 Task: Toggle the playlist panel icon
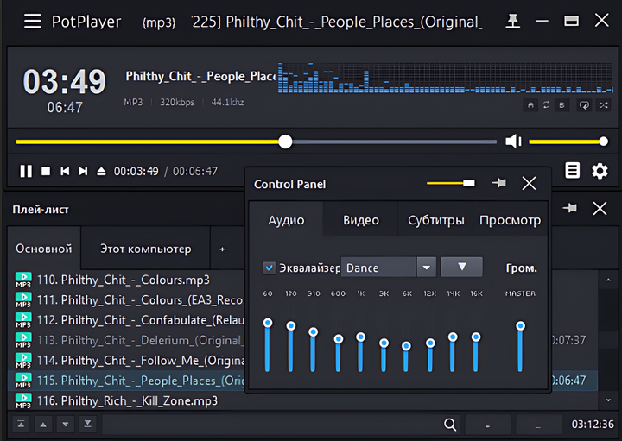(573, 170)
